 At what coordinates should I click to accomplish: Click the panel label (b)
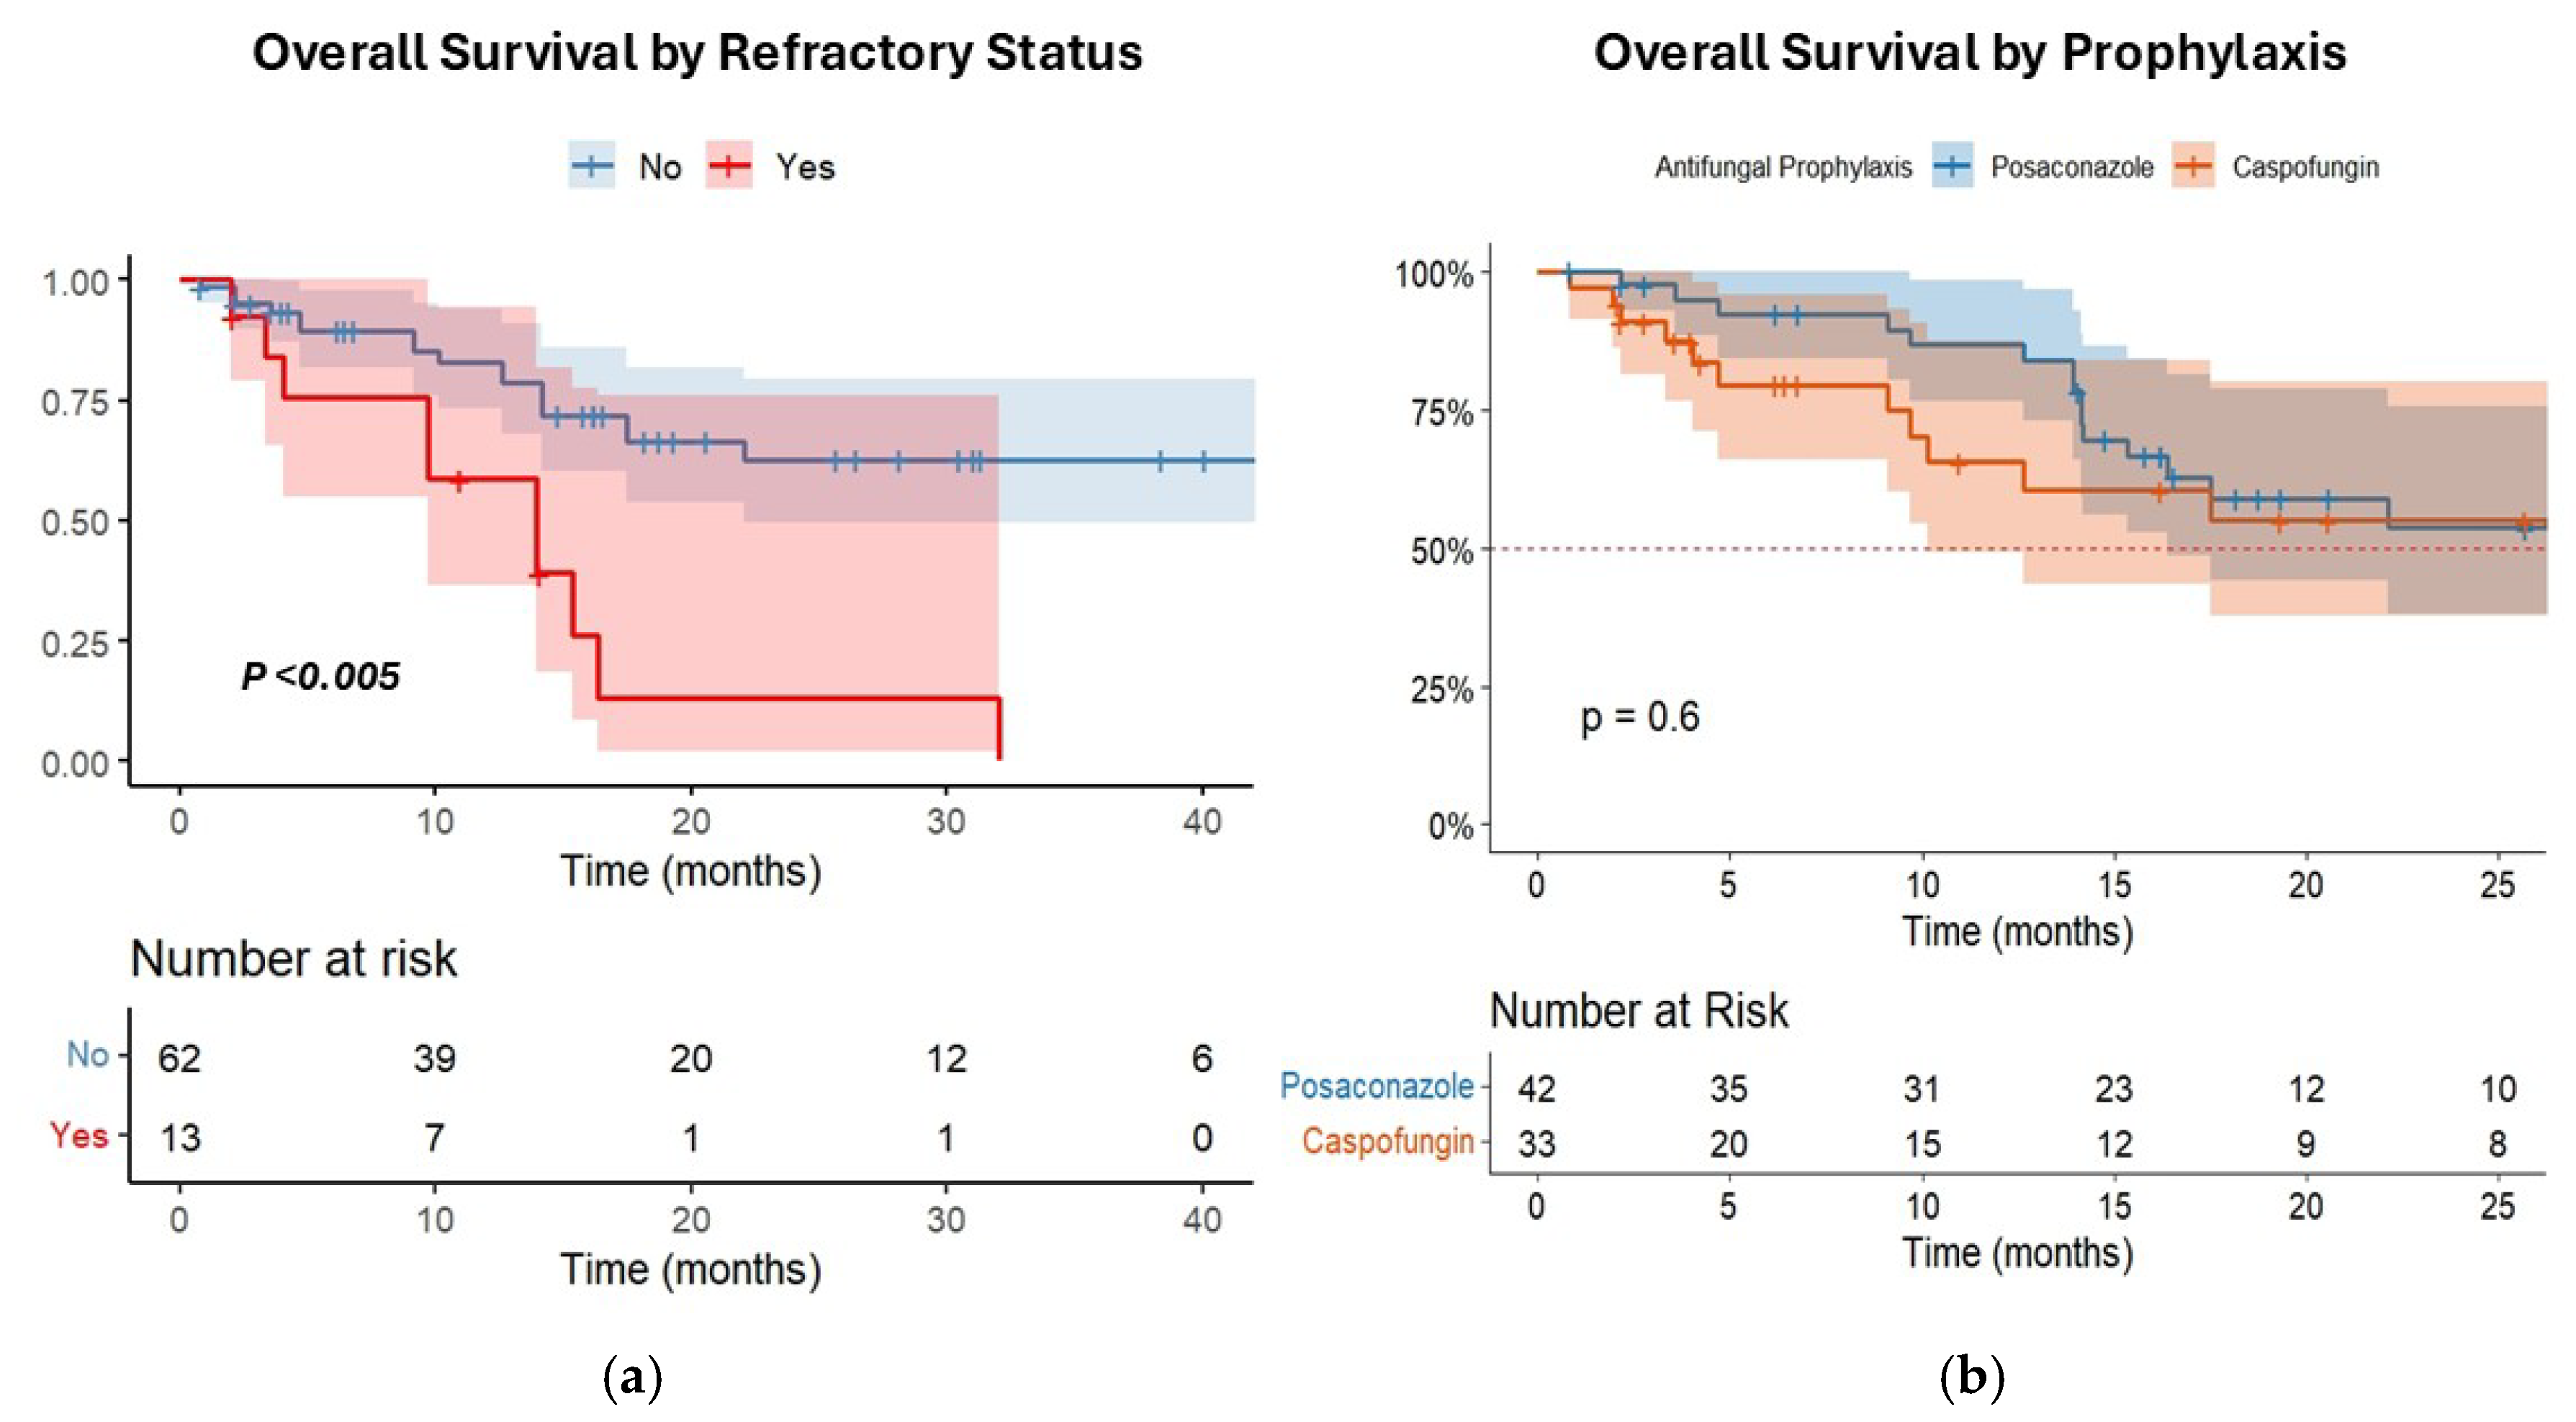(x=1971, y=1378)
